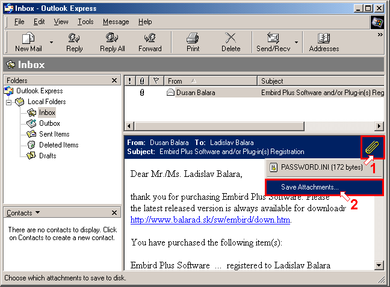
Task: Click the Forward toolbar button
Action: (x=150, y=42)
